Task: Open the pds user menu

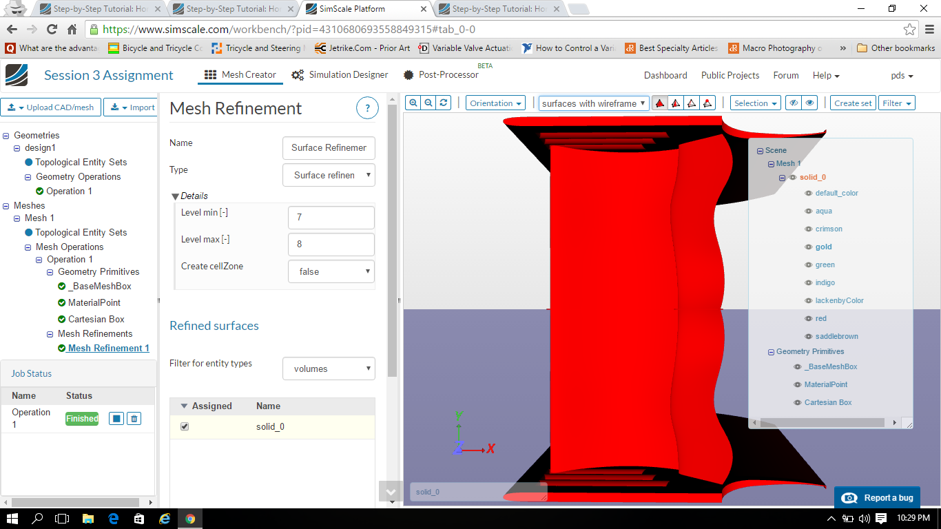Action: [x=902, y=76]
